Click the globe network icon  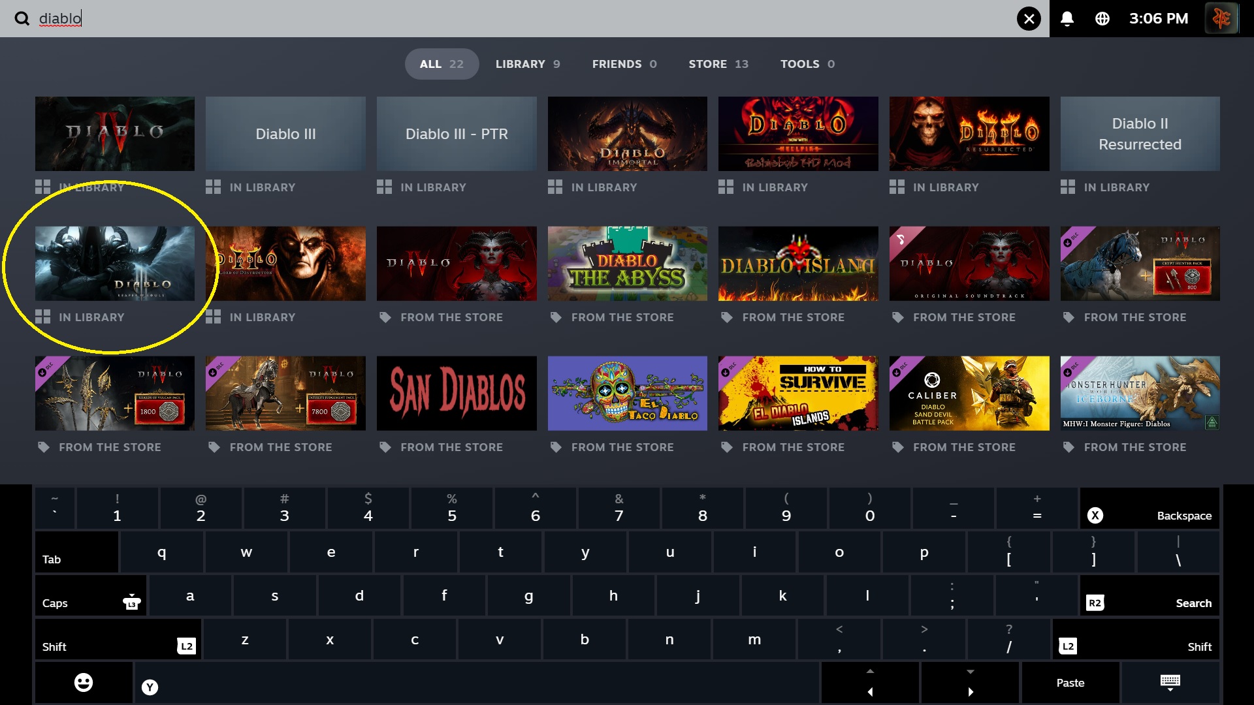coord(1102,18)
